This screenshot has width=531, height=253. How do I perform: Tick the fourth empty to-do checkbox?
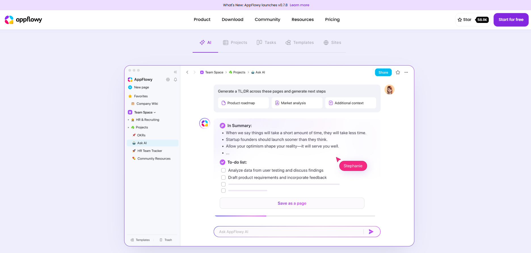[224, 191]
